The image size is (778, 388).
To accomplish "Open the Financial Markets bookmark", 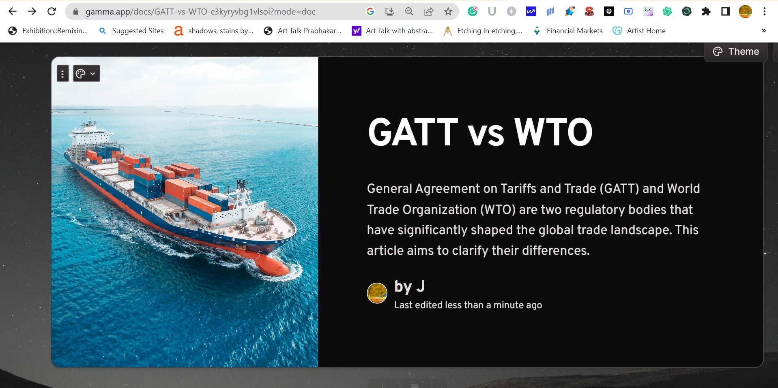I will pos(568,31).
